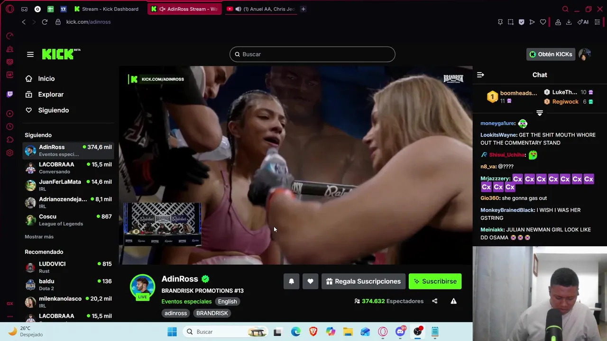Image resolution: width=607 pixels, height=341 pixels.
Task: Open Adrianozendeja channel in sidebar
Action: pos(68,203)
